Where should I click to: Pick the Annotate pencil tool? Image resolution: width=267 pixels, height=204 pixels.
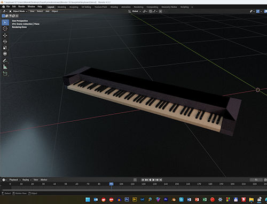point(5,61)
